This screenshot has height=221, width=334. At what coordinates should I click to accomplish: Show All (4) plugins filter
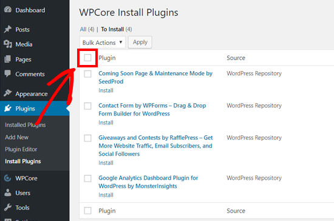87,29
